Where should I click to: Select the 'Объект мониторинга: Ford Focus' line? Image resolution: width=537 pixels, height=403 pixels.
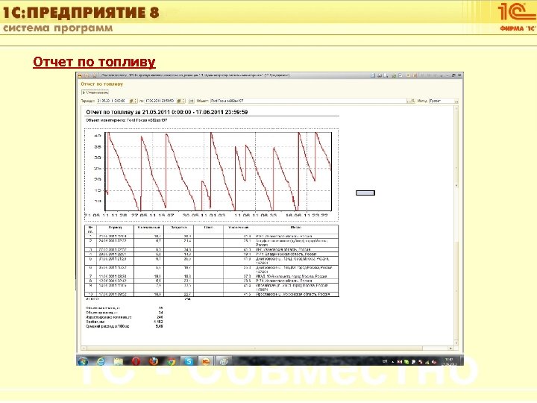coord(126,120)
